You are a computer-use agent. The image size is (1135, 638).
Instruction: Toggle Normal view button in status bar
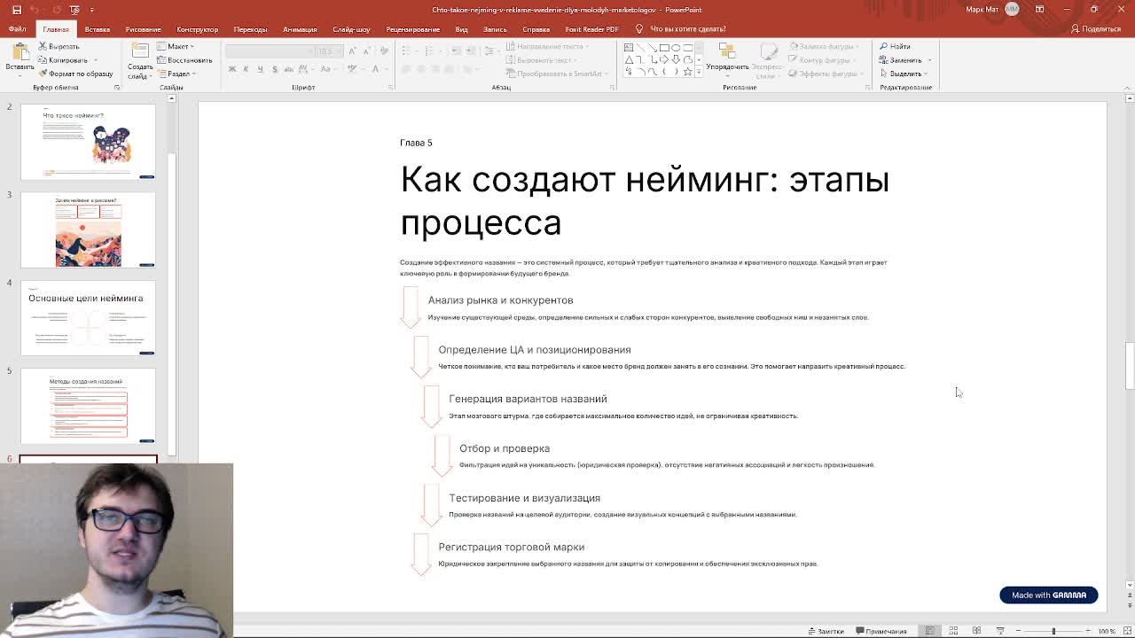tap(930, 631)
